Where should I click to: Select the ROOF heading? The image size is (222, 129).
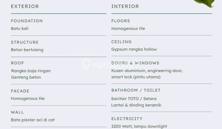pos(17,63)
